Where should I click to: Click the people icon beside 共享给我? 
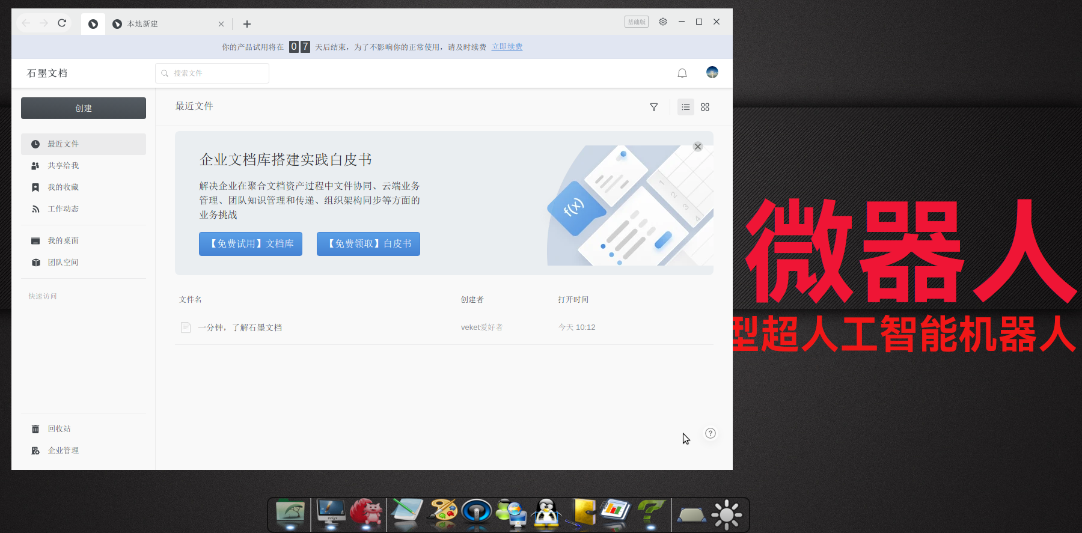point(35,166)
